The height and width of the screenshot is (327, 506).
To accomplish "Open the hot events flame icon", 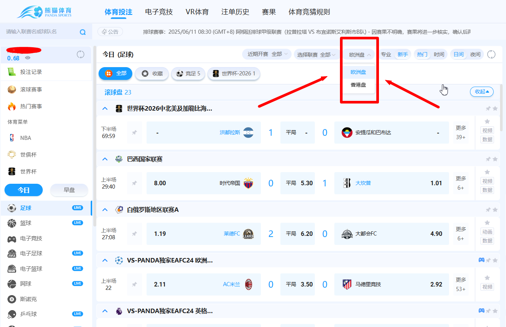I will coord(12,106).
